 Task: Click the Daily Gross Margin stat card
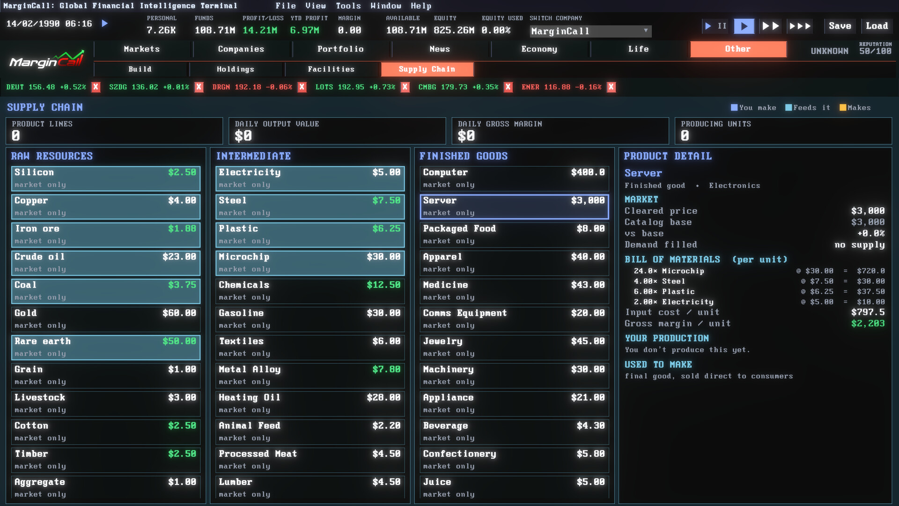point(560,131)
